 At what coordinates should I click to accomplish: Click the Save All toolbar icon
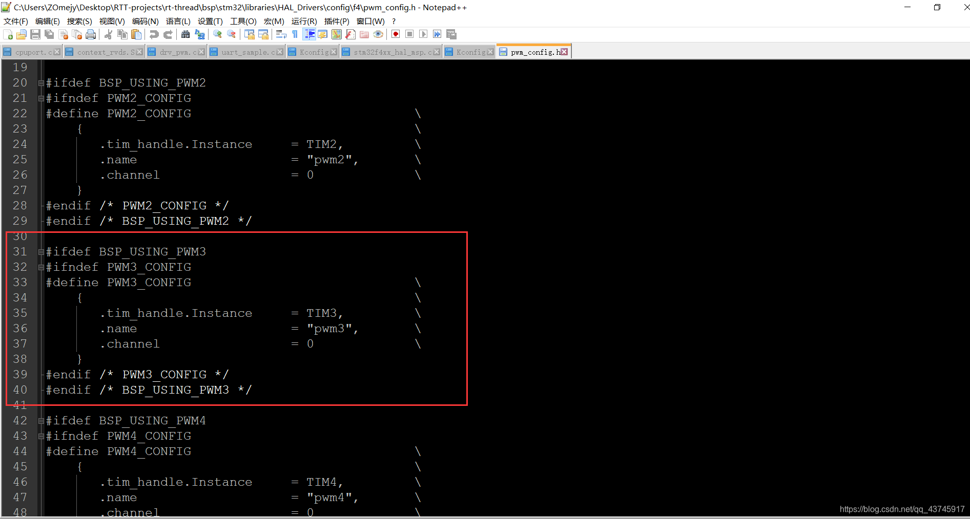pyautogui.click(x=49, y=34)
